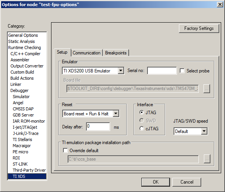Enable the Select probe checkbox
Image resolution: width=225 pixels, height=192 pixels.
coord(182,71)
